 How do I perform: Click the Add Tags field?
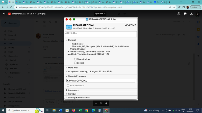tap(101, 34)
